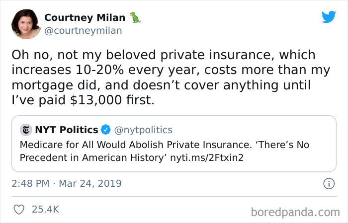Open the @nytpolitics handle

point(144,130)
